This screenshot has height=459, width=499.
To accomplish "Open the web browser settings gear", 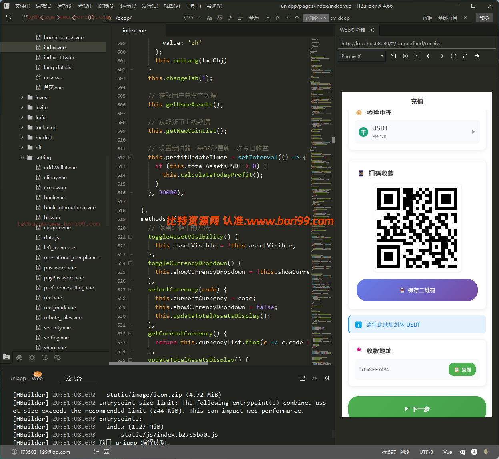I will pyautogui.click(x=405, y=56).
